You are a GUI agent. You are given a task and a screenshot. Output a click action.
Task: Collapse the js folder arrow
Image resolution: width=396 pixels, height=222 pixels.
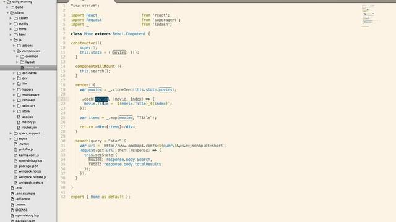pyautogui.click(x=11, y=40)
